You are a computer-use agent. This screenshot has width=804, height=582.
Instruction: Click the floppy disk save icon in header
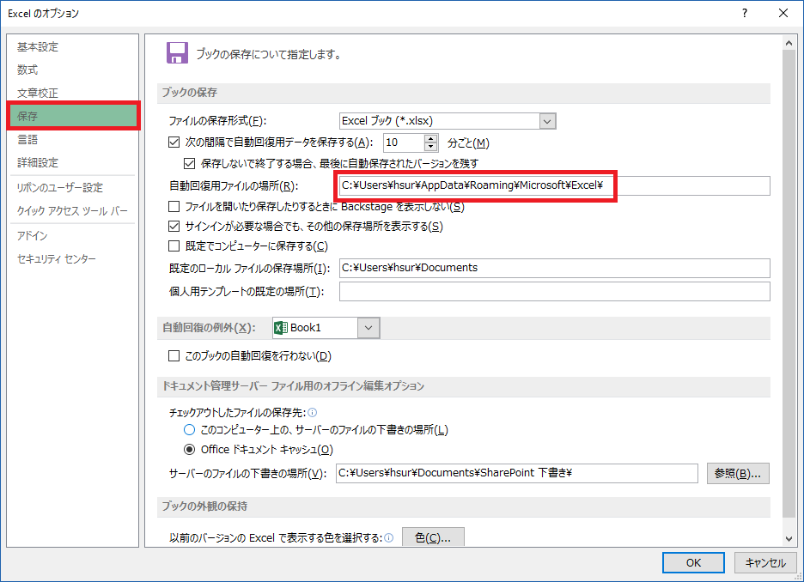point(177,53)
